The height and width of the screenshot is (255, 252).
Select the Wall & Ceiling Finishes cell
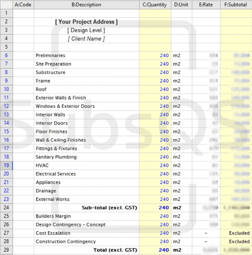86,140
